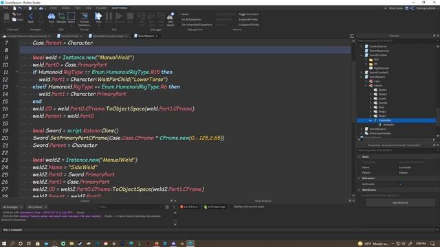Collapse the Katana tree node

point(366,85)
